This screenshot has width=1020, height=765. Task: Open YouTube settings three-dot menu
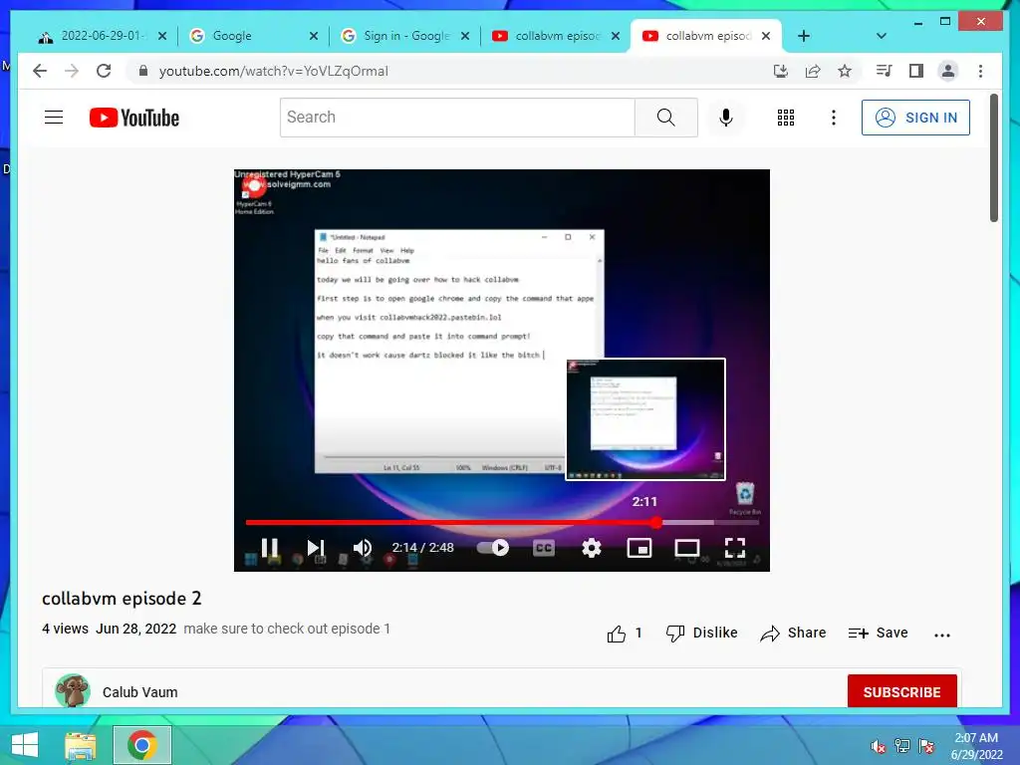[834, 118]
